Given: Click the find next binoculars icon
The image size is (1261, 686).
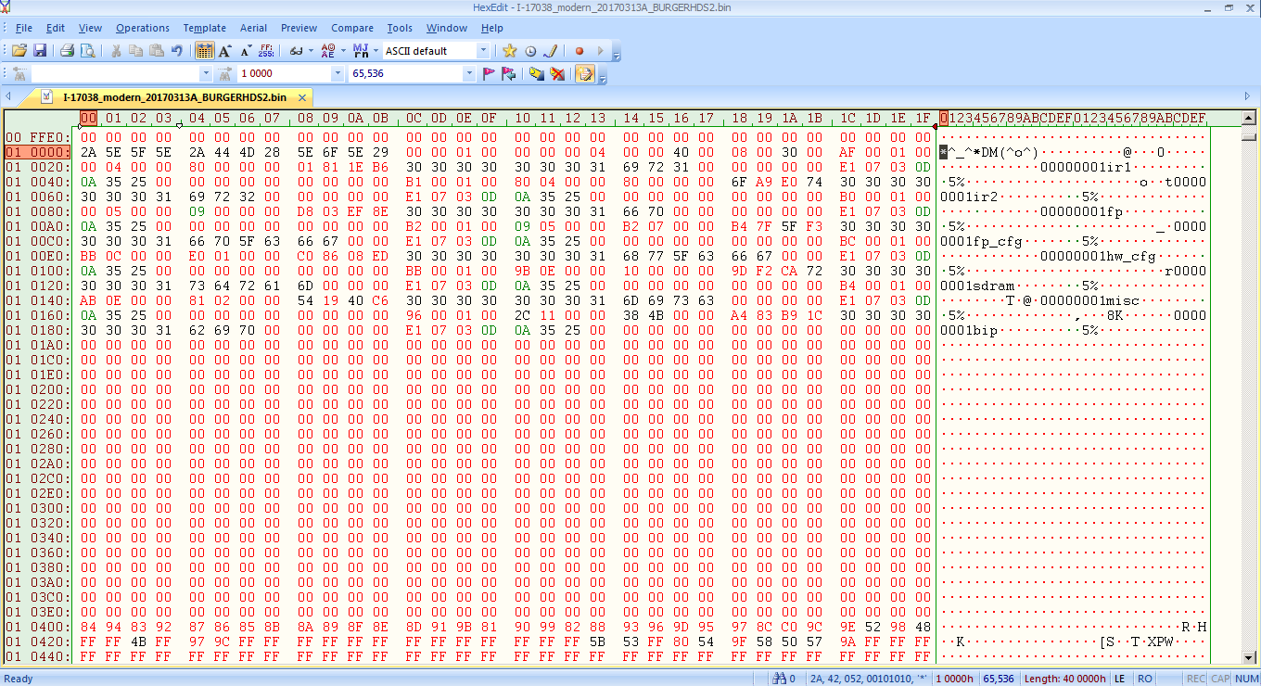Looking at the screenshot, I should pyautogui.click(x=223, y=73).
